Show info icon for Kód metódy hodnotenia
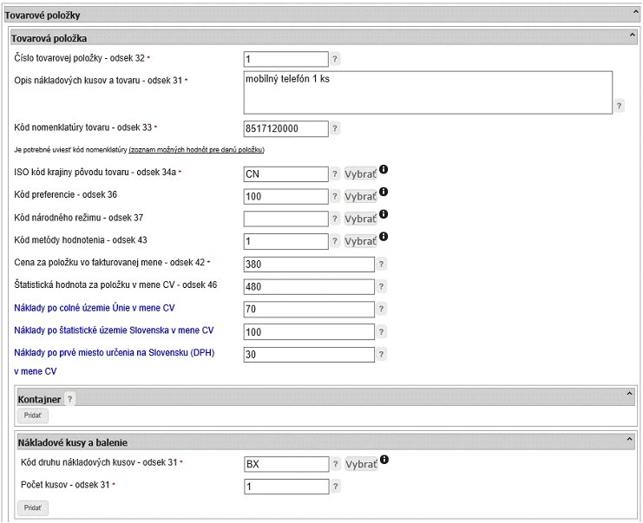This screenshot has height=523, width=643. click(384, 237)
